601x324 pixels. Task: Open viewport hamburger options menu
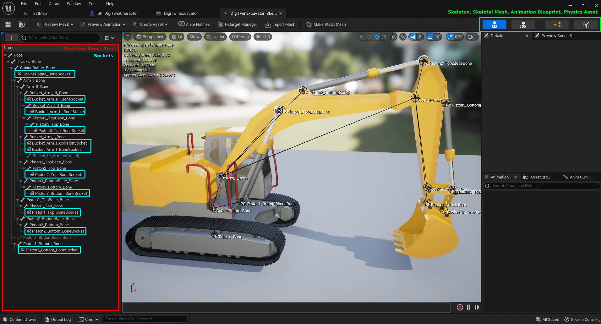click(128, 37)
